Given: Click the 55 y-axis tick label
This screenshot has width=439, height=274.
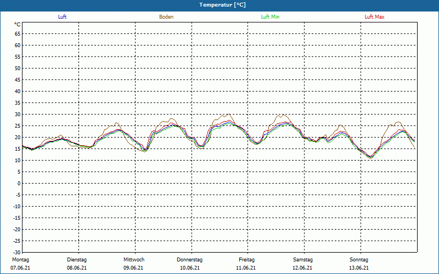Looking at the screenshot, I should [x=18, y=57].
